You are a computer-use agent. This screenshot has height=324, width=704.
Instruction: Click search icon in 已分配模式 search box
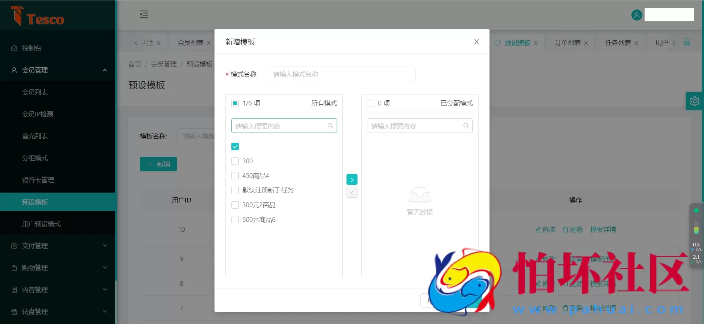(466, 126)
